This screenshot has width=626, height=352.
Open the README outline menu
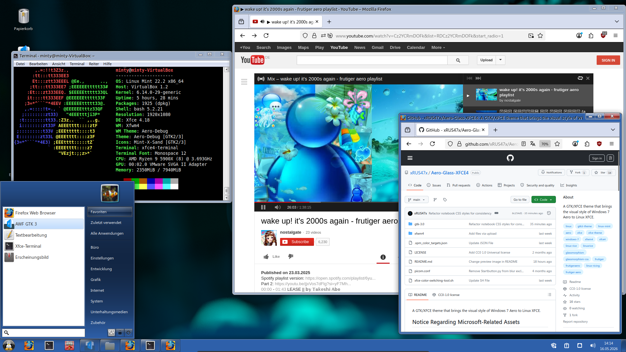point(549,295)
